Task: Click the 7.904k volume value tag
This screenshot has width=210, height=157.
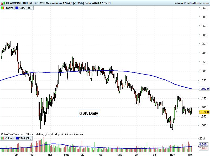Action: tap(204, 148)
